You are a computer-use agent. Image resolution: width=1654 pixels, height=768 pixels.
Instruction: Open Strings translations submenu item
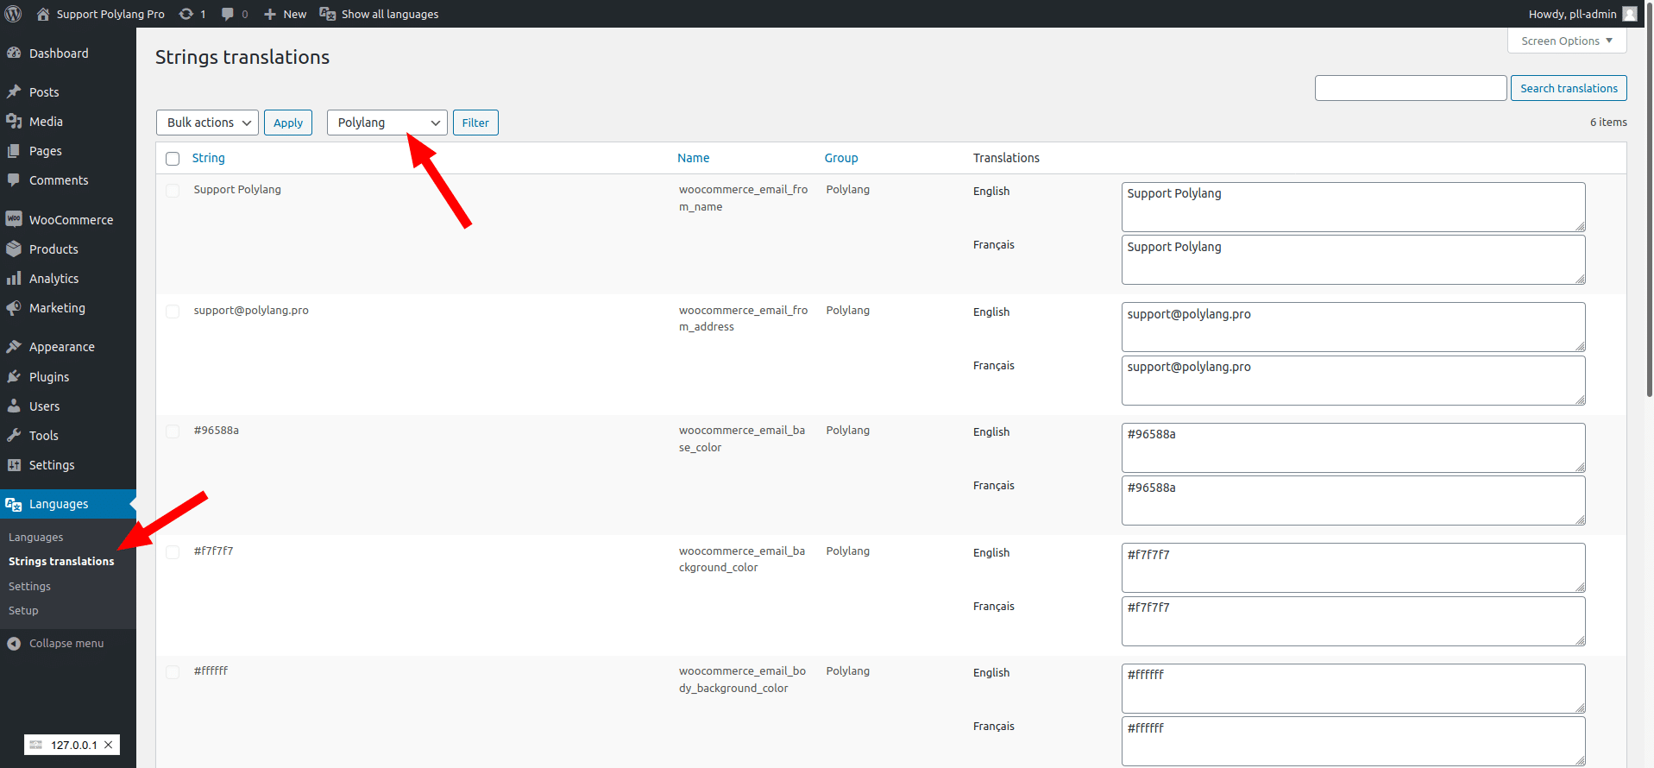click(61, 561)
